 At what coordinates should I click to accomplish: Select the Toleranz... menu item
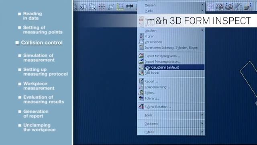(171, 98)
